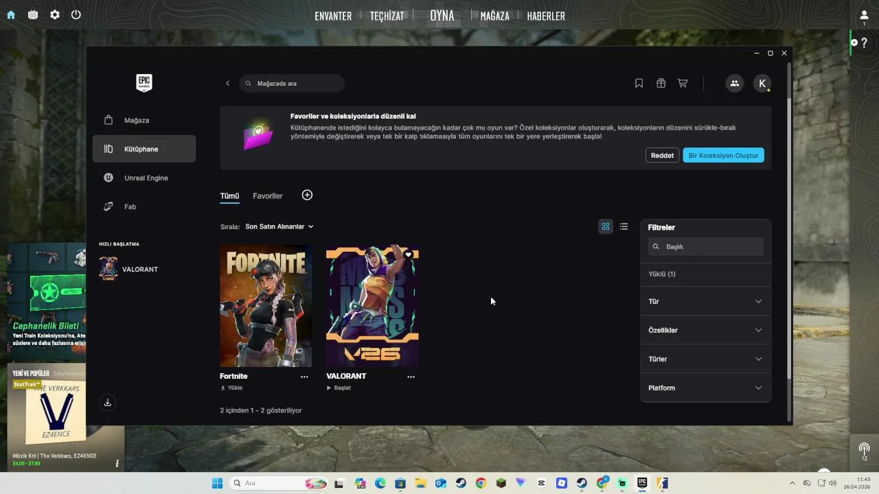Click Başlat under VALORANT
The image size is (879, 494).
(339, 388)
